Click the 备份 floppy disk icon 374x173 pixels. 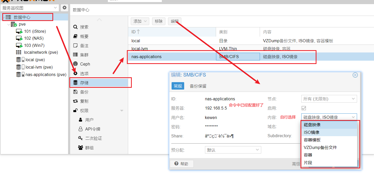click(x=75, y=92)
